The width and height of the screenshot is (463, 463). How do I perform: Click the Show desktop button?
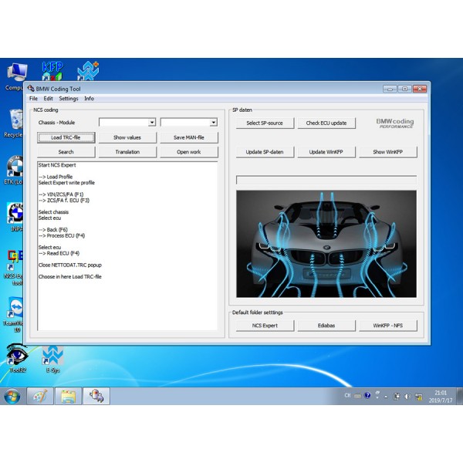coord(459,397)
